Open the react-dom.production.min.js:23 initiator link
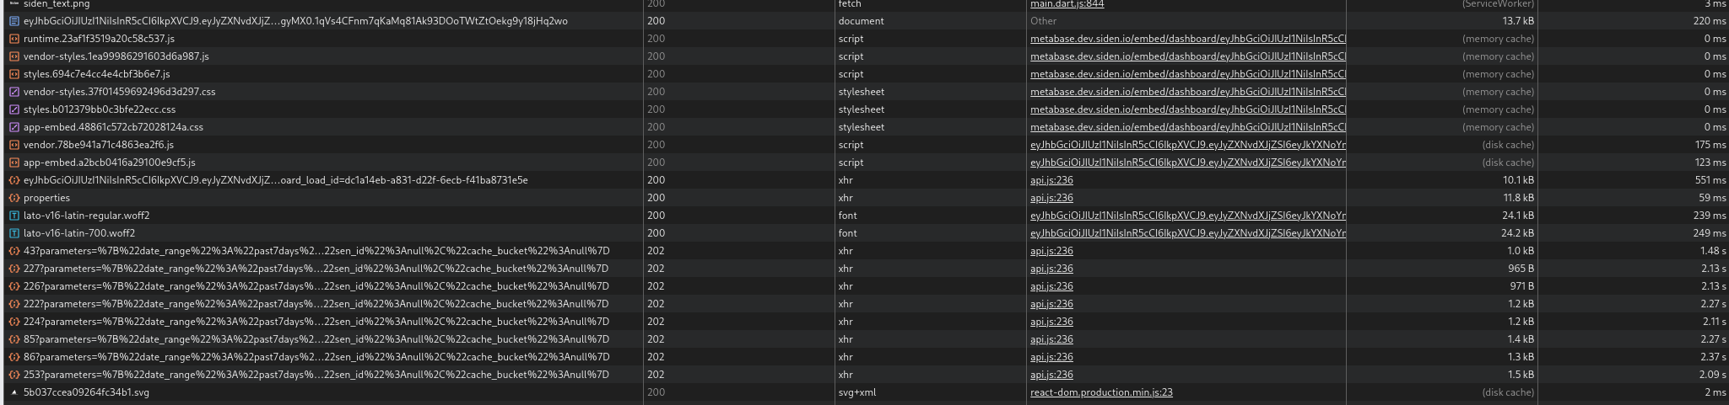The image size is (1729, 405). pos(1101,392)
